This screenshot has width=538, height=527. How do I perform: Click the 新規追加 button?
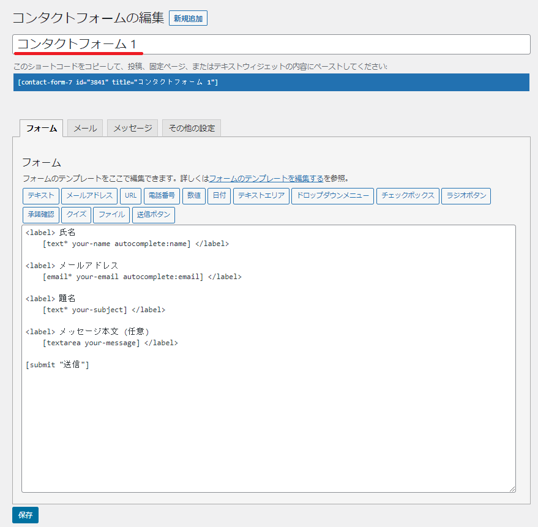click(x=188, y=18)
